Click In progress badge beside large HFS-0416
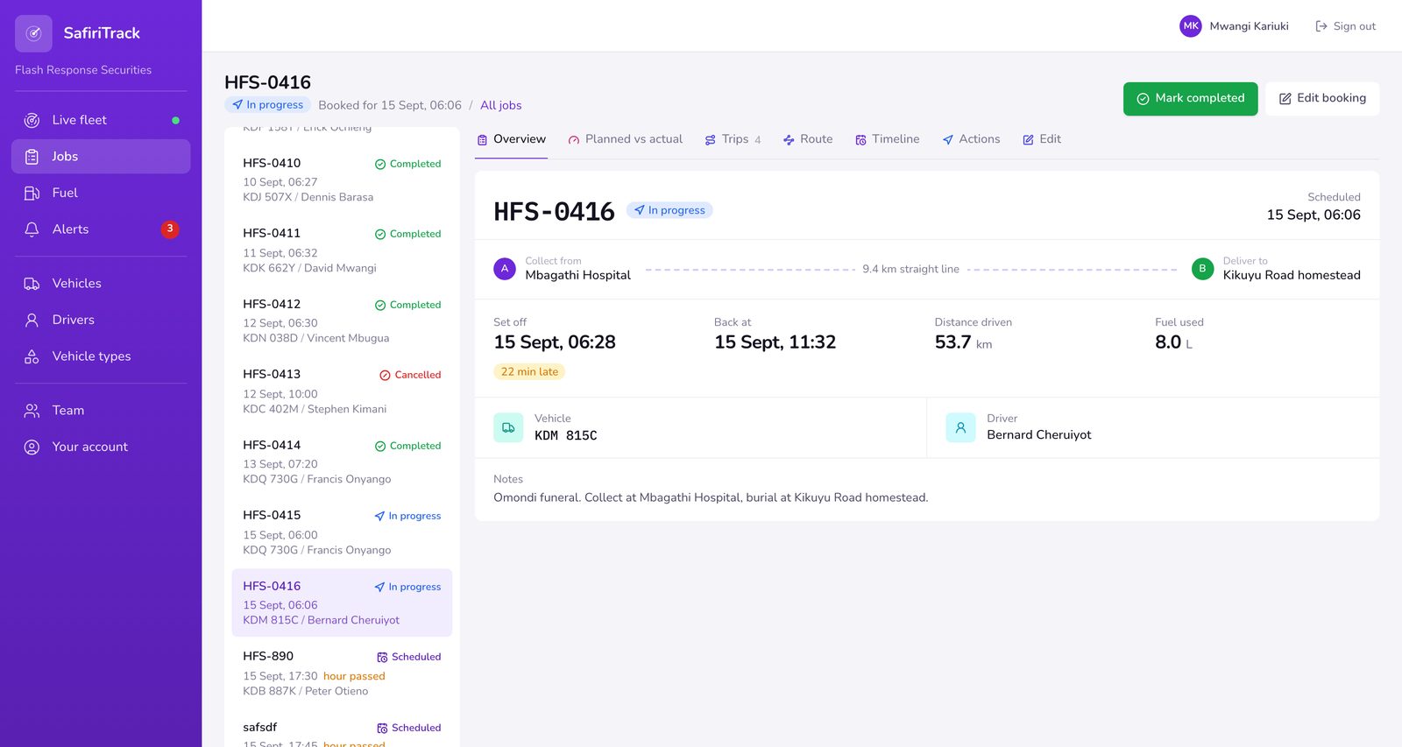This screenshot has height=747, width=1402. 669,210
